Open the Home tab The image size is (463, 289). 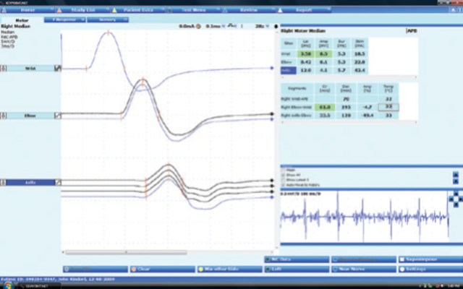tap(29, 12)
